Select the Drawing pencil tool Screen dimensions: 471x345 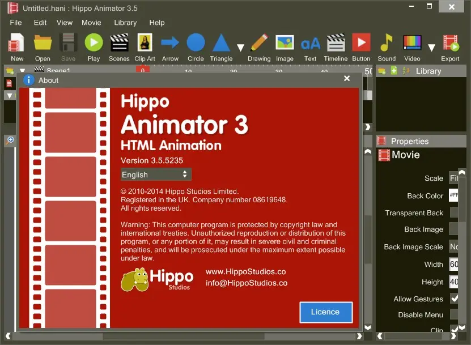coord(259,48)
